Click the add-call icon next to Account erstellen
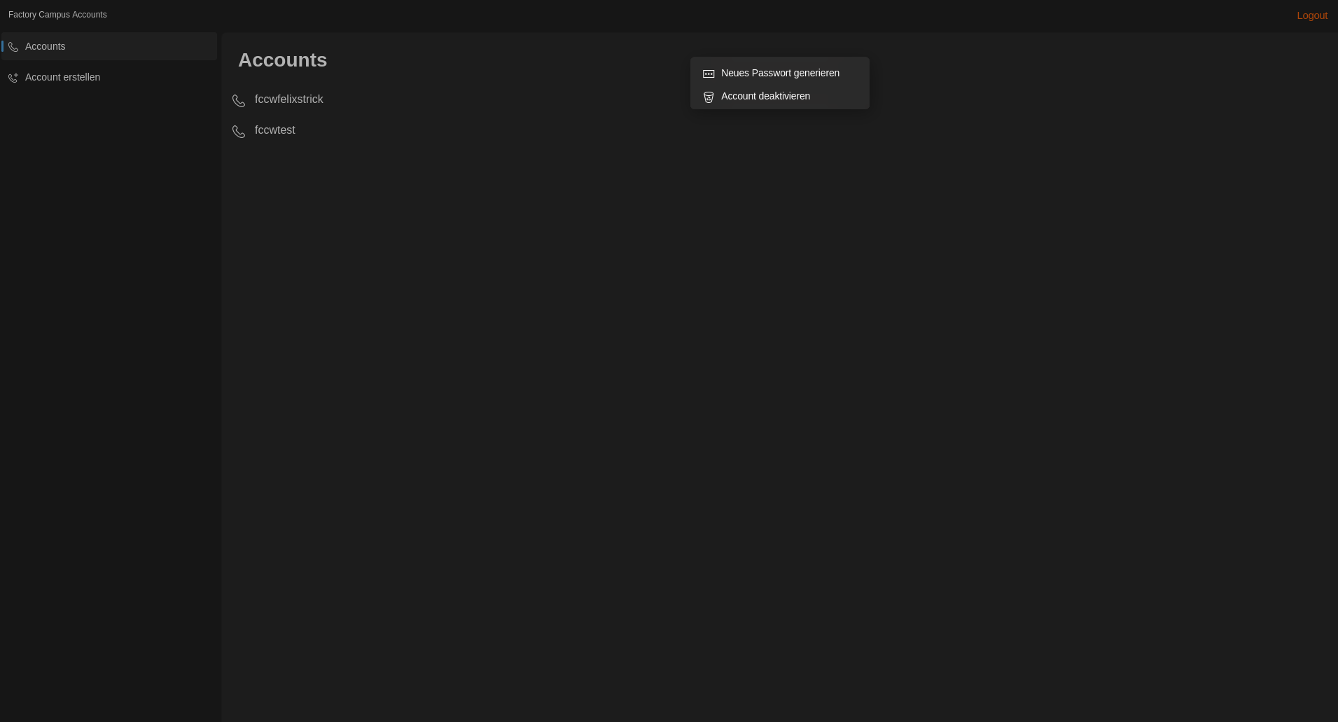 [14, 78]
